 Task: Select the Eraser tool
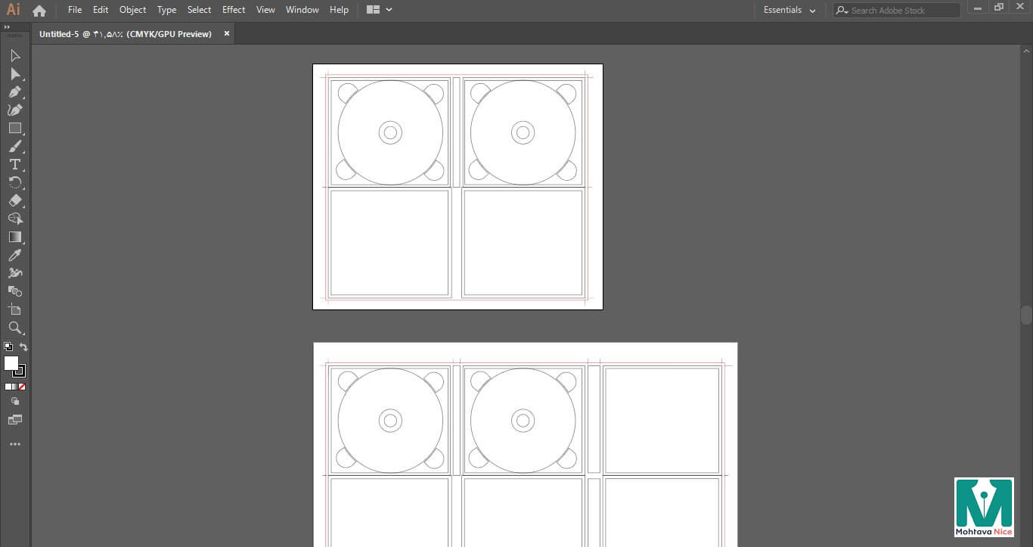(x=14, y=201)
